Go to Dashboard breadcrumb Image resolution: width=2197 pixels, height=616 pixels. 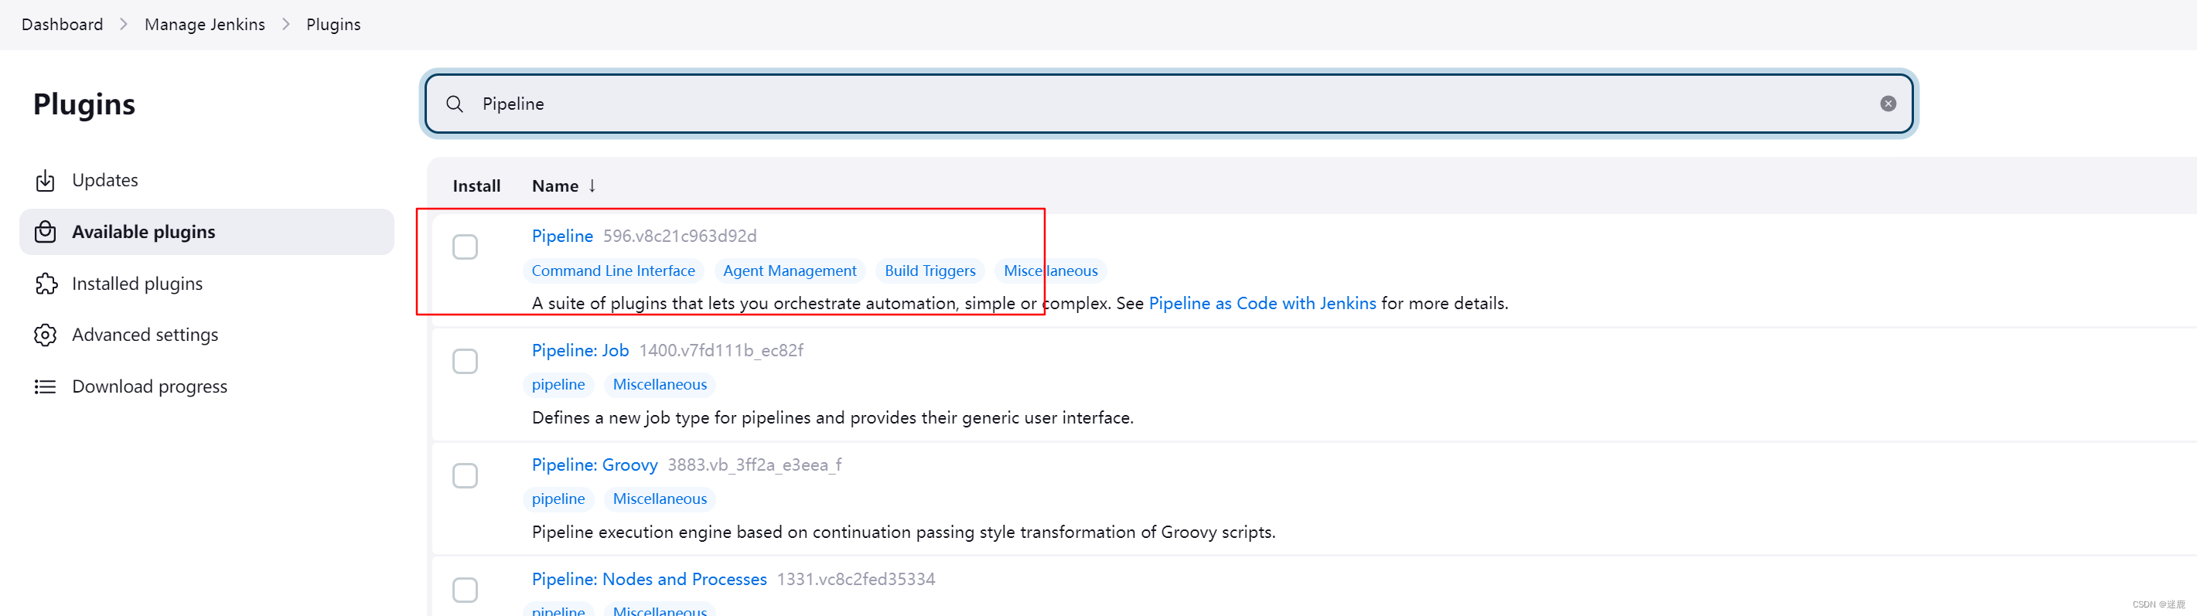click(63, 25)
